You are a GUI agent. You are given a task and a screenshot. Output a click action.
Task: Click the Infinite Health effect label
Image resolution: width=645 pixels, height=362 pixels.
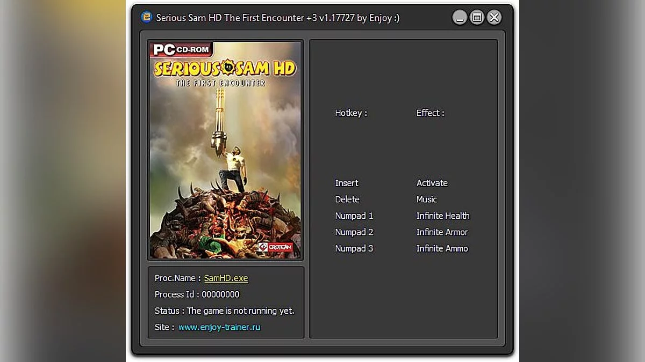443,216
